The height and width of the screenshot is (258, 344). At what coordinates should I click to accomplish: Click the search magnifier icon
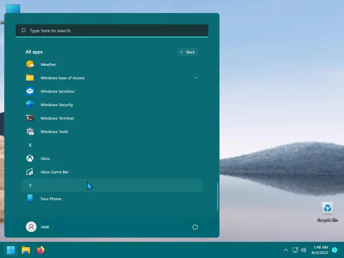click(x=23, y=31)
